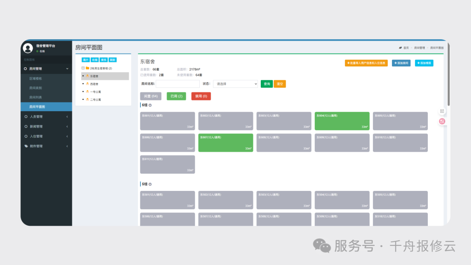Click the green 查询 button
The width and height of the screenshot is (471, 265).
266,84
